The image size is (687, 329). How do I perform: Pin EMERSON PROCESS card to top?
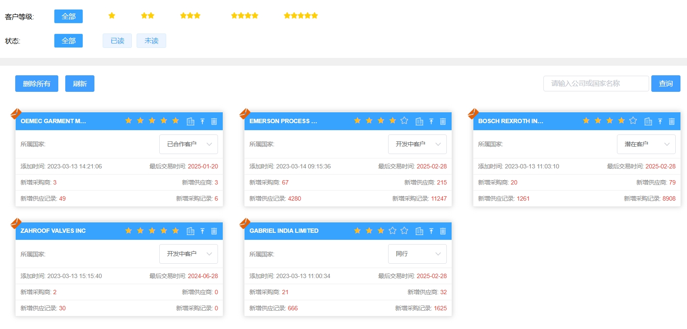431,121
